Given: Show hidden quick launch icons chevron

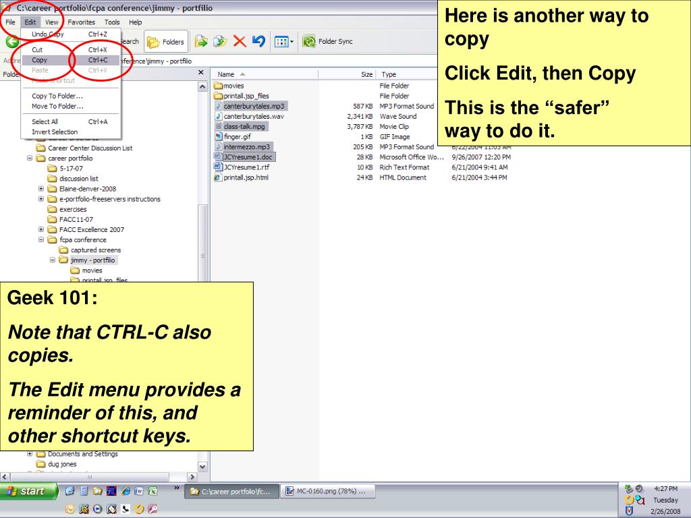Looking at the screenshot, I should pyautogui.click(x=177, y=488).
